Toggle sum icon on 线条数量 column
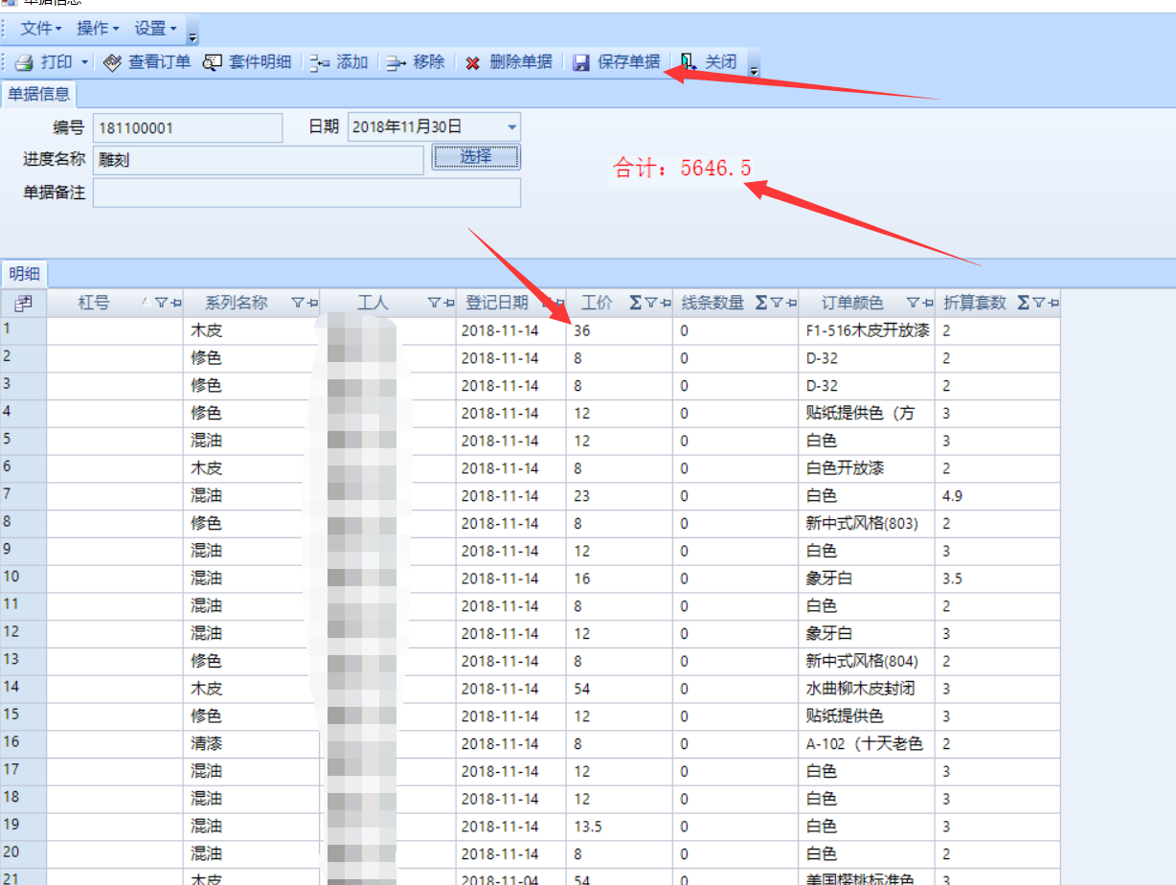This screenshot has height=885, width=1176. pos(761,303)
